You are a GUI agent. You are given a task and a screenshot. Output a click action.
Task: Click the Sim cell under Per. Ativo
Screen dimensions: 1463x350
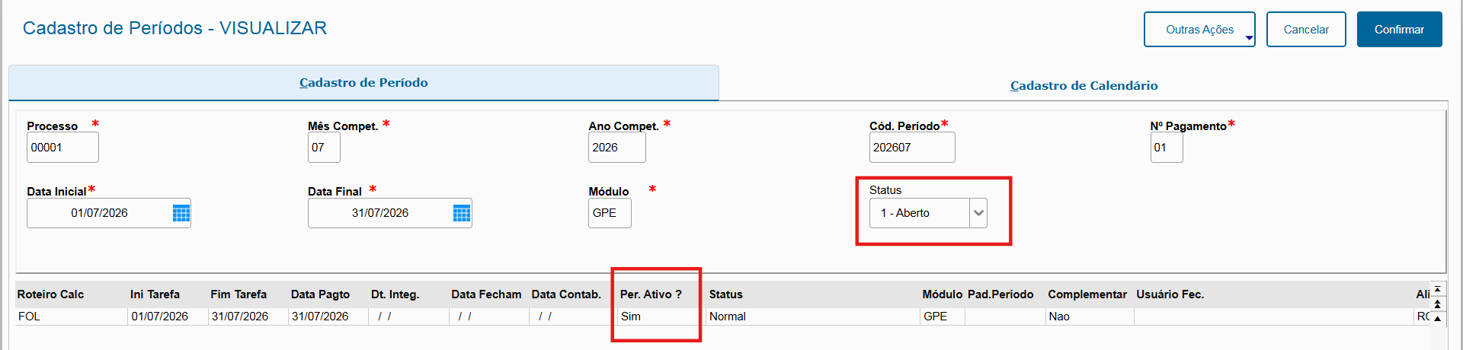coord(661,317)
